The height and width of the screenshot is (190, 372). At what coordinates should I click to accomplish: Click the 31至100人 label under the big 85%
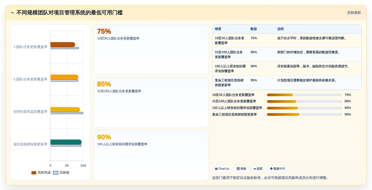[x=119, y=91]
